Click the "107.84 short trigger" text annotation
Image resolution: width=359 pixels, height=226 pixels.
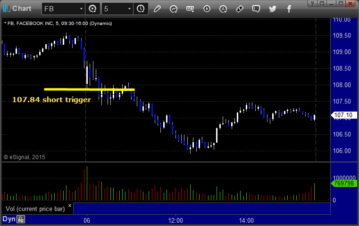(51, 100)
